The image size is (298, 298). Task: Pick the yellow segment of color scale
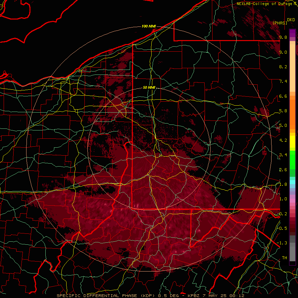(292, 142)
